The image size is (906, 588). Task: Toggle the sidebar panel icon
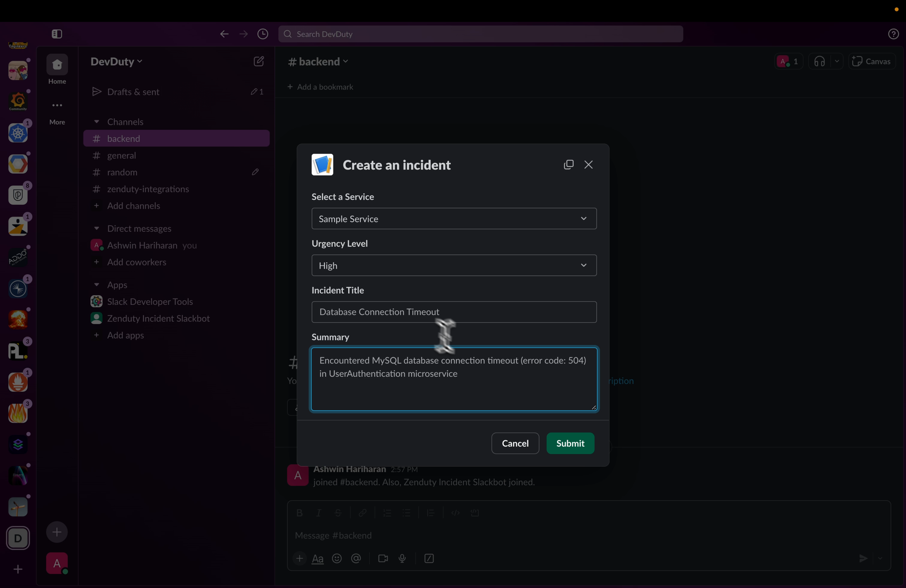[57, 34]
